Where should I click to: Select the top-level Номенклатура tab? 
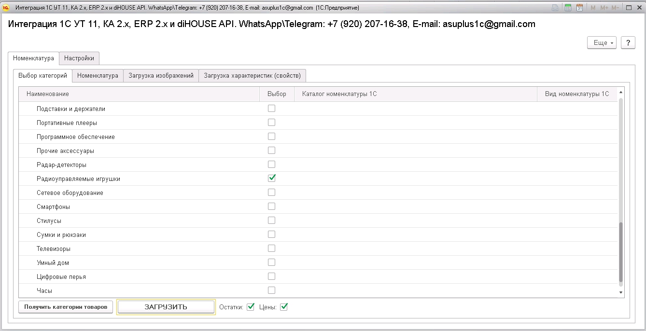tap(33, 58)
